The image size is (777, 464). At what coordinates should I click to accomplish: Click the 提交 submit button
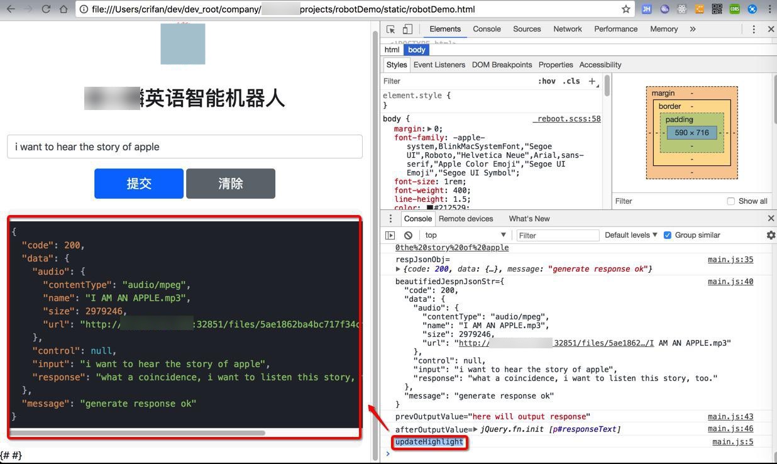[x=139, y=184]
